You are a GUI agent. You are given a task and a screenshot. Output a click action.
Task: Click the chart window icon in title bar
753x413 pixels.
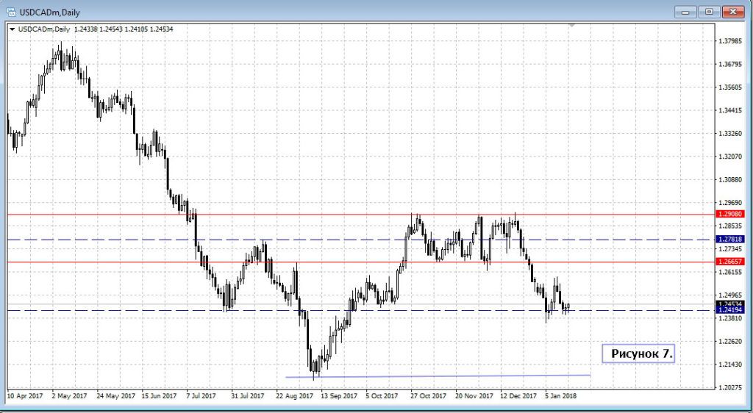coord(11,11)
